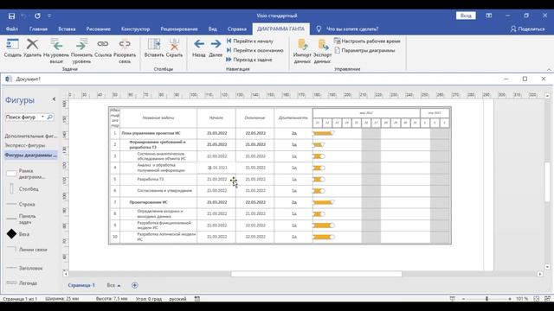Click Параметры диаграммы
Image resolution: width=554 pixels, height=311 pixels.
click(x=364, y=50)
